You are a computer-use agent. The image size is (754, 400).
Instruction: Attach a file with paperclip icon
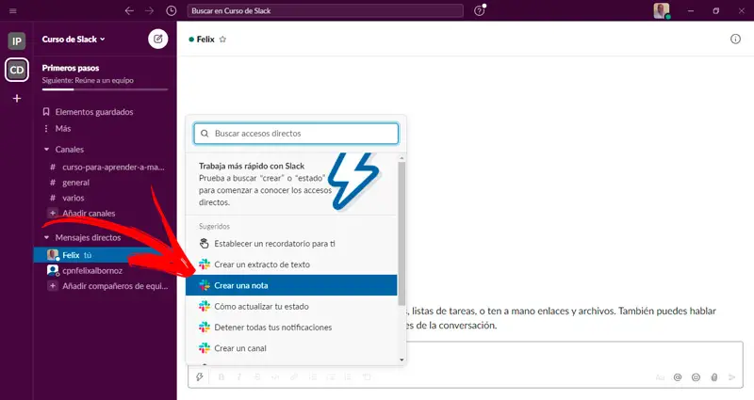714,377
